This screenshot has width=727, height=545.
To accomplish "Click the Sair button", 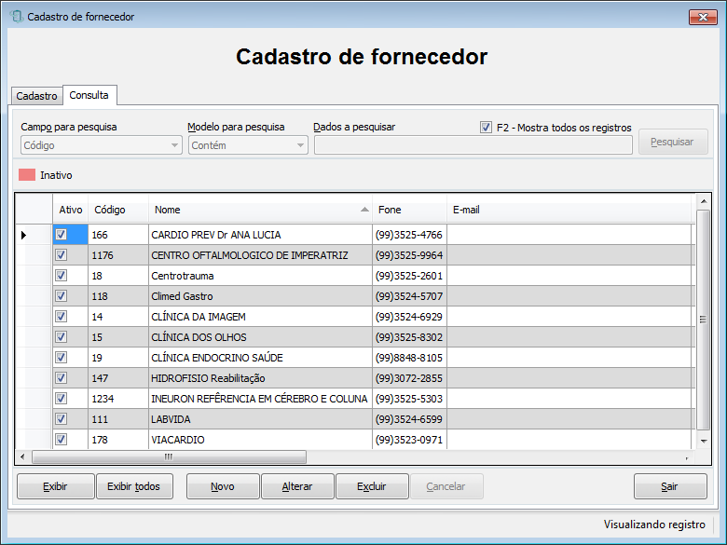I will click(670, 486).
